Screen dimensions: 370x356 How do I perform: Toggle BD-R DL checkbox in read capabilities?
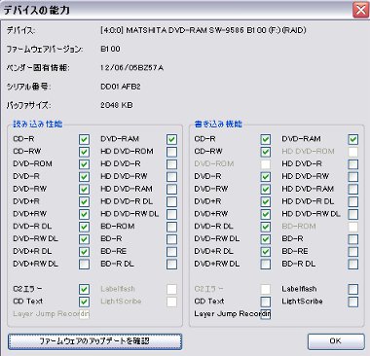pyautogui.click(x=171, y=265)
